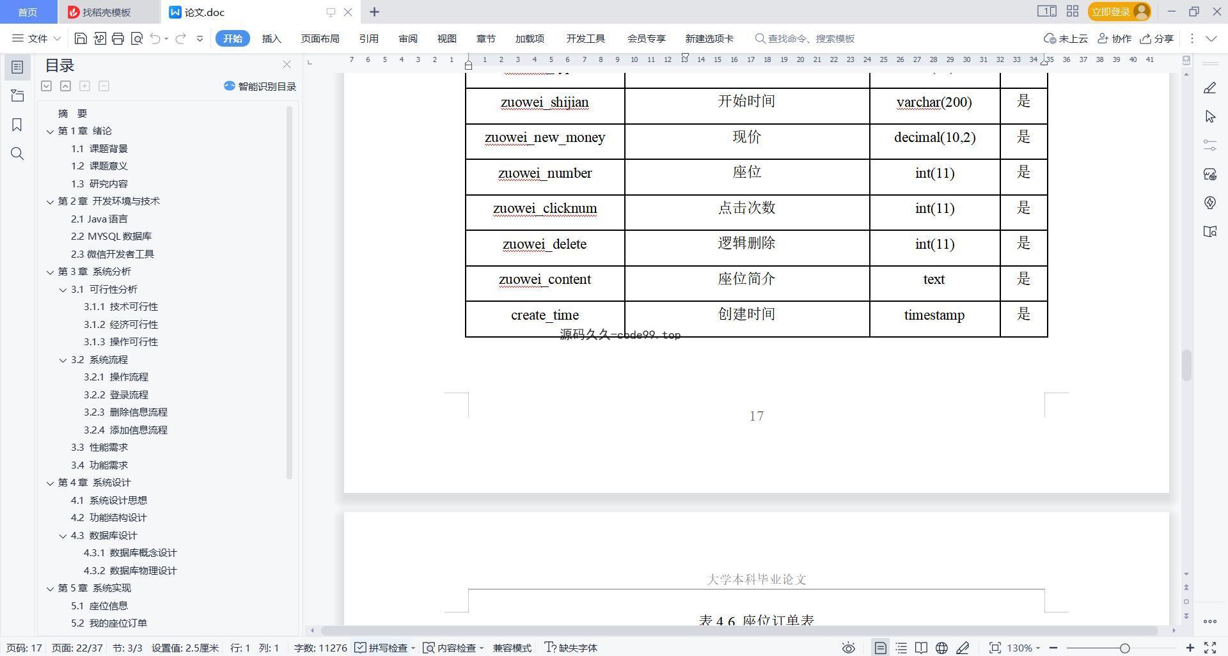1228x656 pixels.
Task: Click 未上云 cloud status button
Action: coord(1066,38)
